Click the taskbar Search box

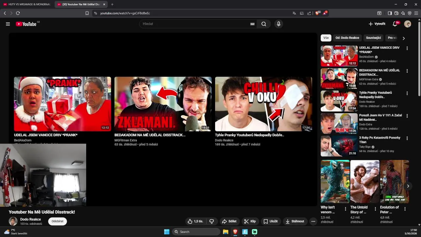coord(196,232)
